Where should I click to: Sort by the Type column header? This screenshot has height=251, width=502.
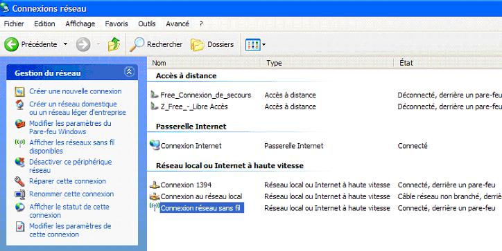(x=327, y=63)
